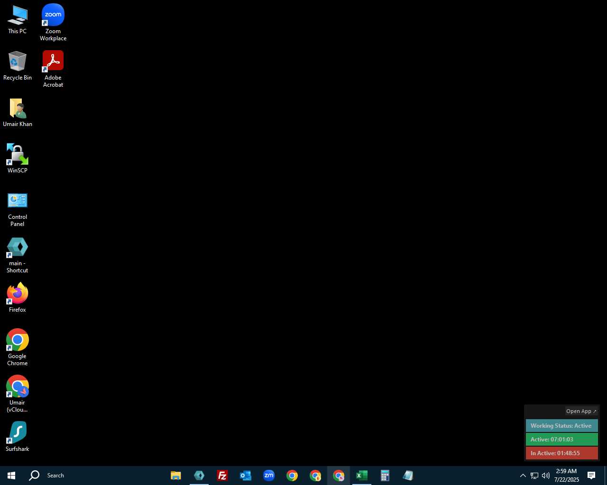Image resolution: width=607 pixels, height=485 pixels.
Task: Select the Umair Khan user folder
Action: point(18,113)
